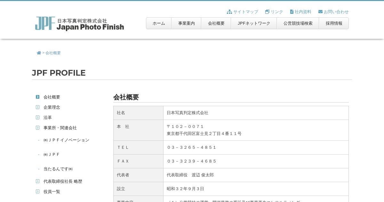Follow the サイトマップ link

(245, 12)
